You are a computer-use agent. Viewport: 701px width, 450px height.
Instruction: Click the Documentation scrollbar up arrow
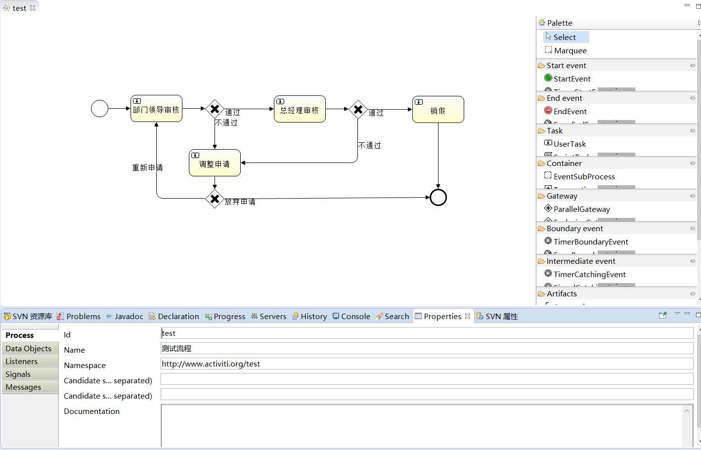687,411
